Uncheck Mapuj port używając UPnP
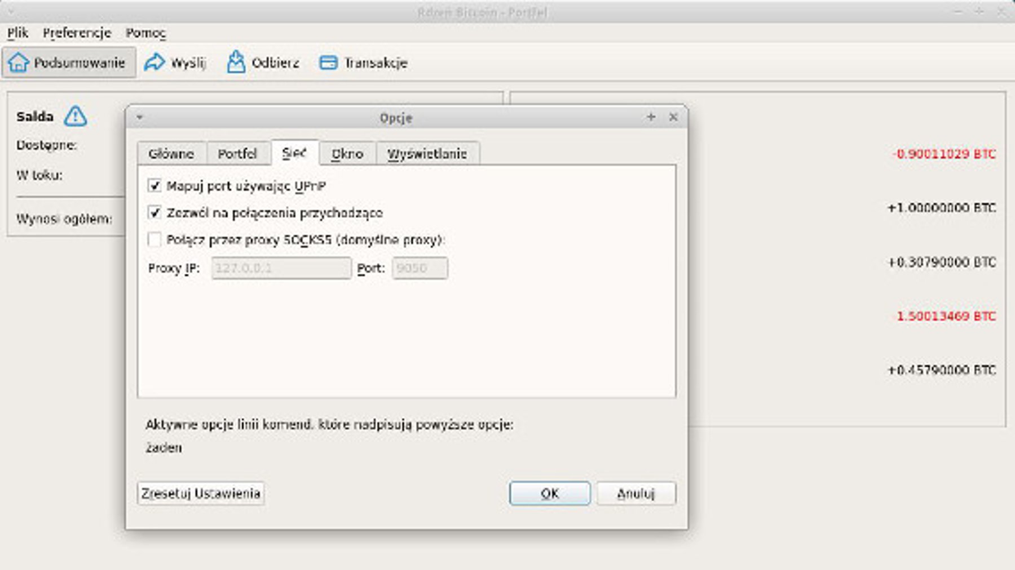This screenshot has height=570, width=1015. tap(155, 185)
